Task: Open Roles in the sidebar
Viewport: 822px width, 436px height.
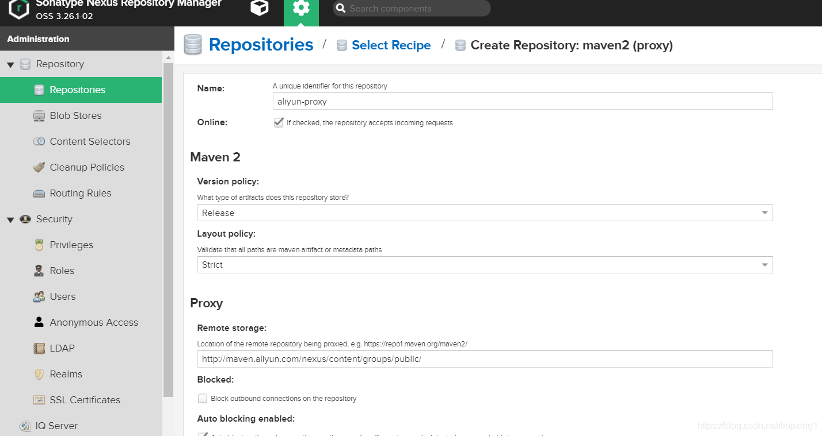Action: point(62,271)
